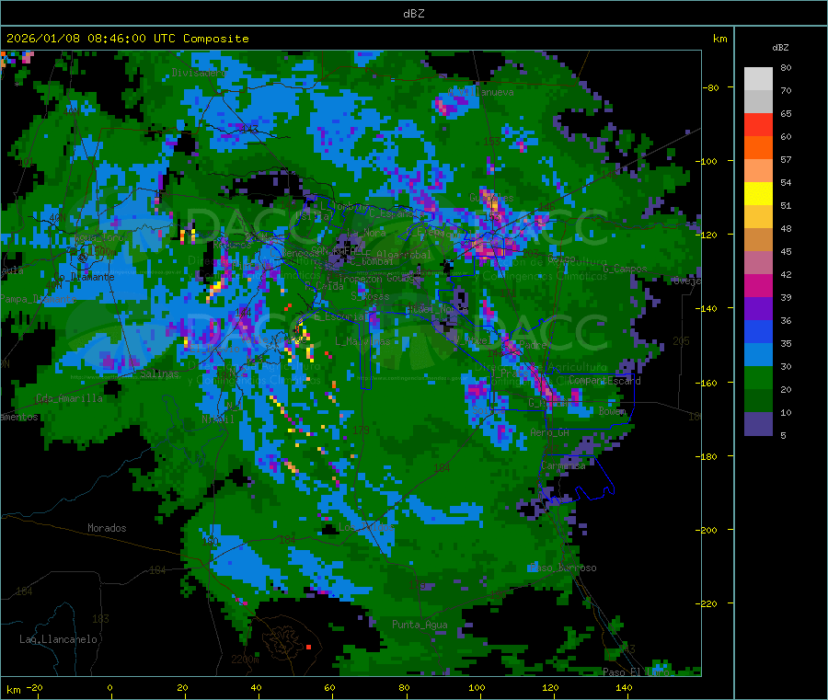The height and width of the screenshot is (700, 828).
Task: Click the 100 tick on bottom km axis
Action: 477,687
